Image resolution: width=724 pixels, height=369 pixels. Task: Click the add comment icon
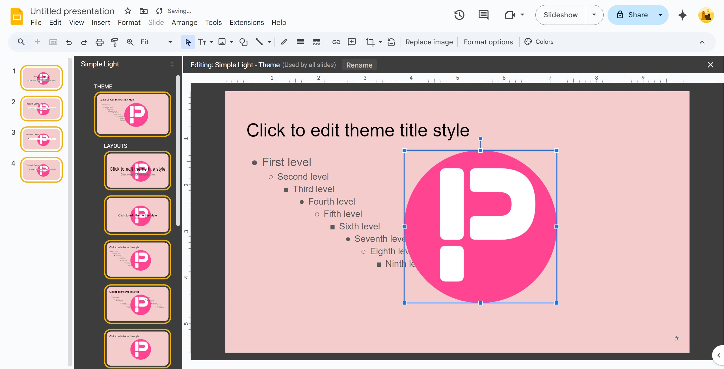point(352,42)
